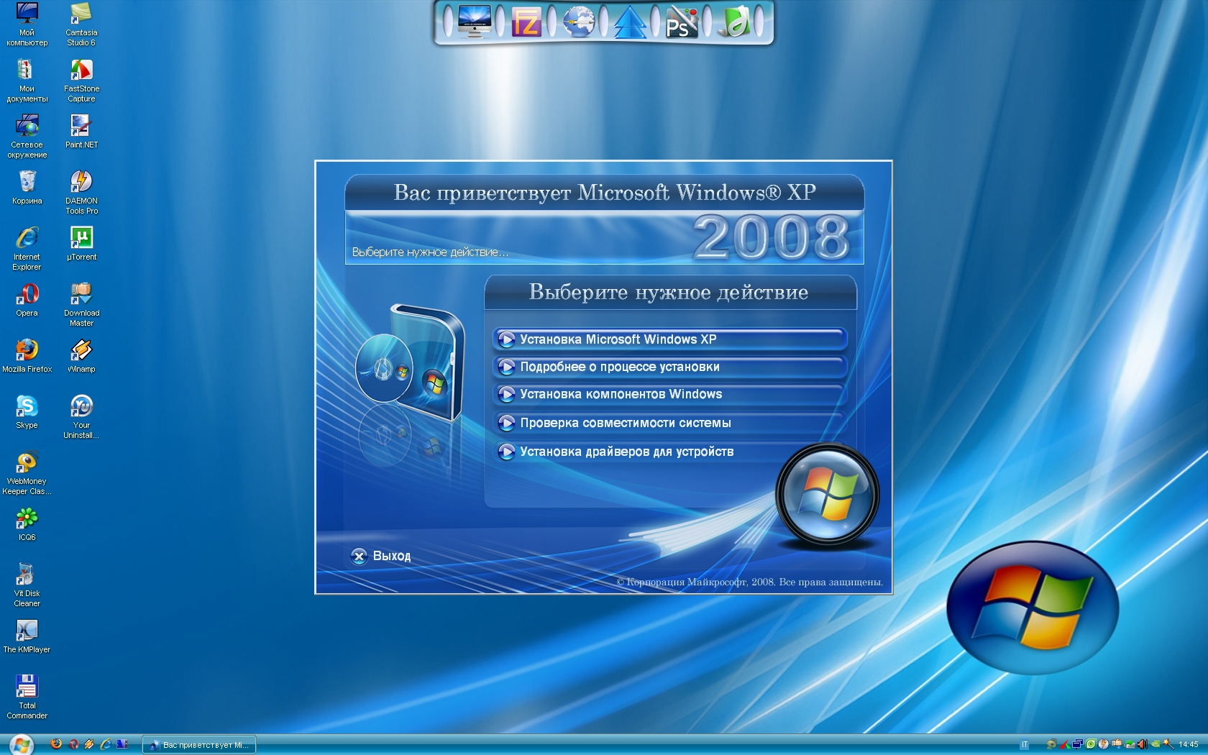Select ICQ6 desktop icon
This screenshot has height=755, width=1208.
coord(27,523)
